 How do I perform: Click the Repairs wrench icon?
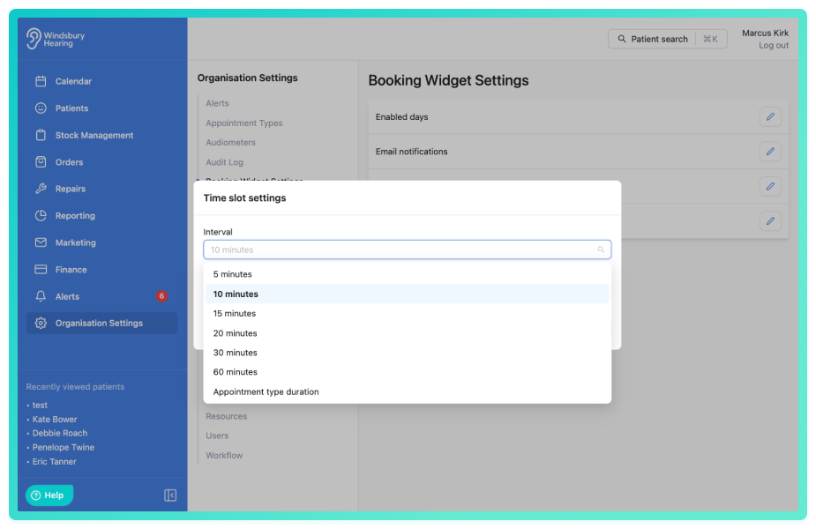pyautogui.click(x=41, y=189)
